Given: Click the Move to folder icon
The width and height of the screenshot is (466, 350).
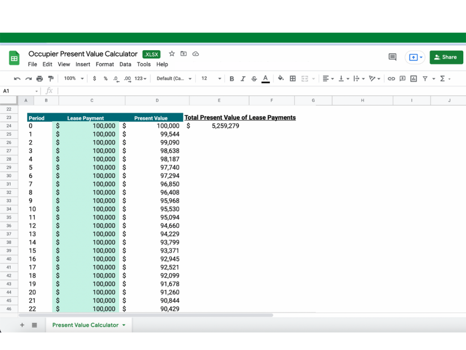Looking at the screenshot, I should (184, 54).
